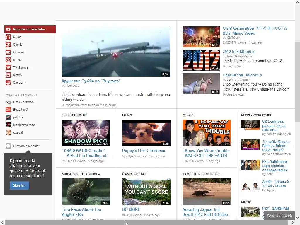Screen dimensions: 300x225
Task: Select Music in the guide sidebar
Action: tap(17, 37)
